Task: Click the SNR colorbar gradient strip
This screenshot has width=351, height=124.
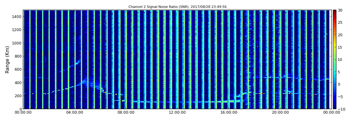Action: (x=335, y=59)
